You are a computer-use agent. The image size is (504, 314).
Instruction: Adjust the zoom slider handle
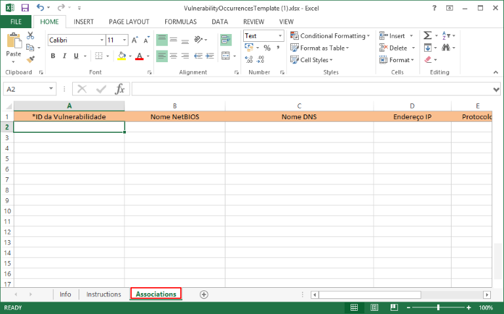(x=438, y=307)
